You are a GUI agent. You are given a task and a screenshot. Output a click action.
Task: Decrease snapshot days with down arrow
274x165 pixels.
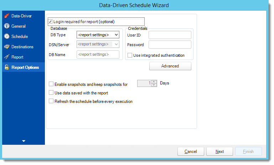click(x=154, y=85)
